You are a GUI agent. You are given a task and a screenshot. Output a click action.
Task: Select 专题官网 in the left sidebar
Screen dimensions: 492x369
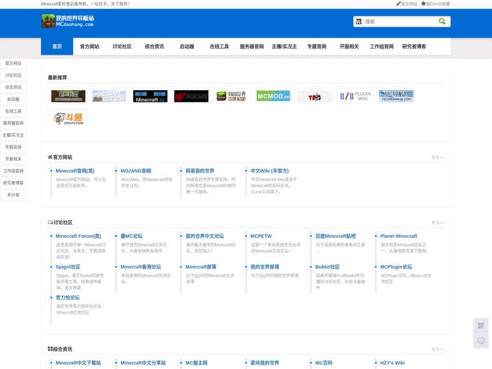[x=13, y=147]
